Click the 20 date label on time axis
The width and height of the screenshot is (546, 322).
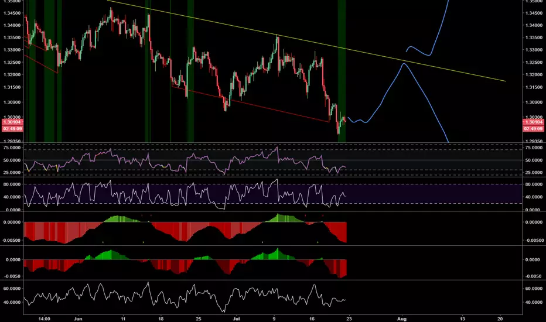500,318
